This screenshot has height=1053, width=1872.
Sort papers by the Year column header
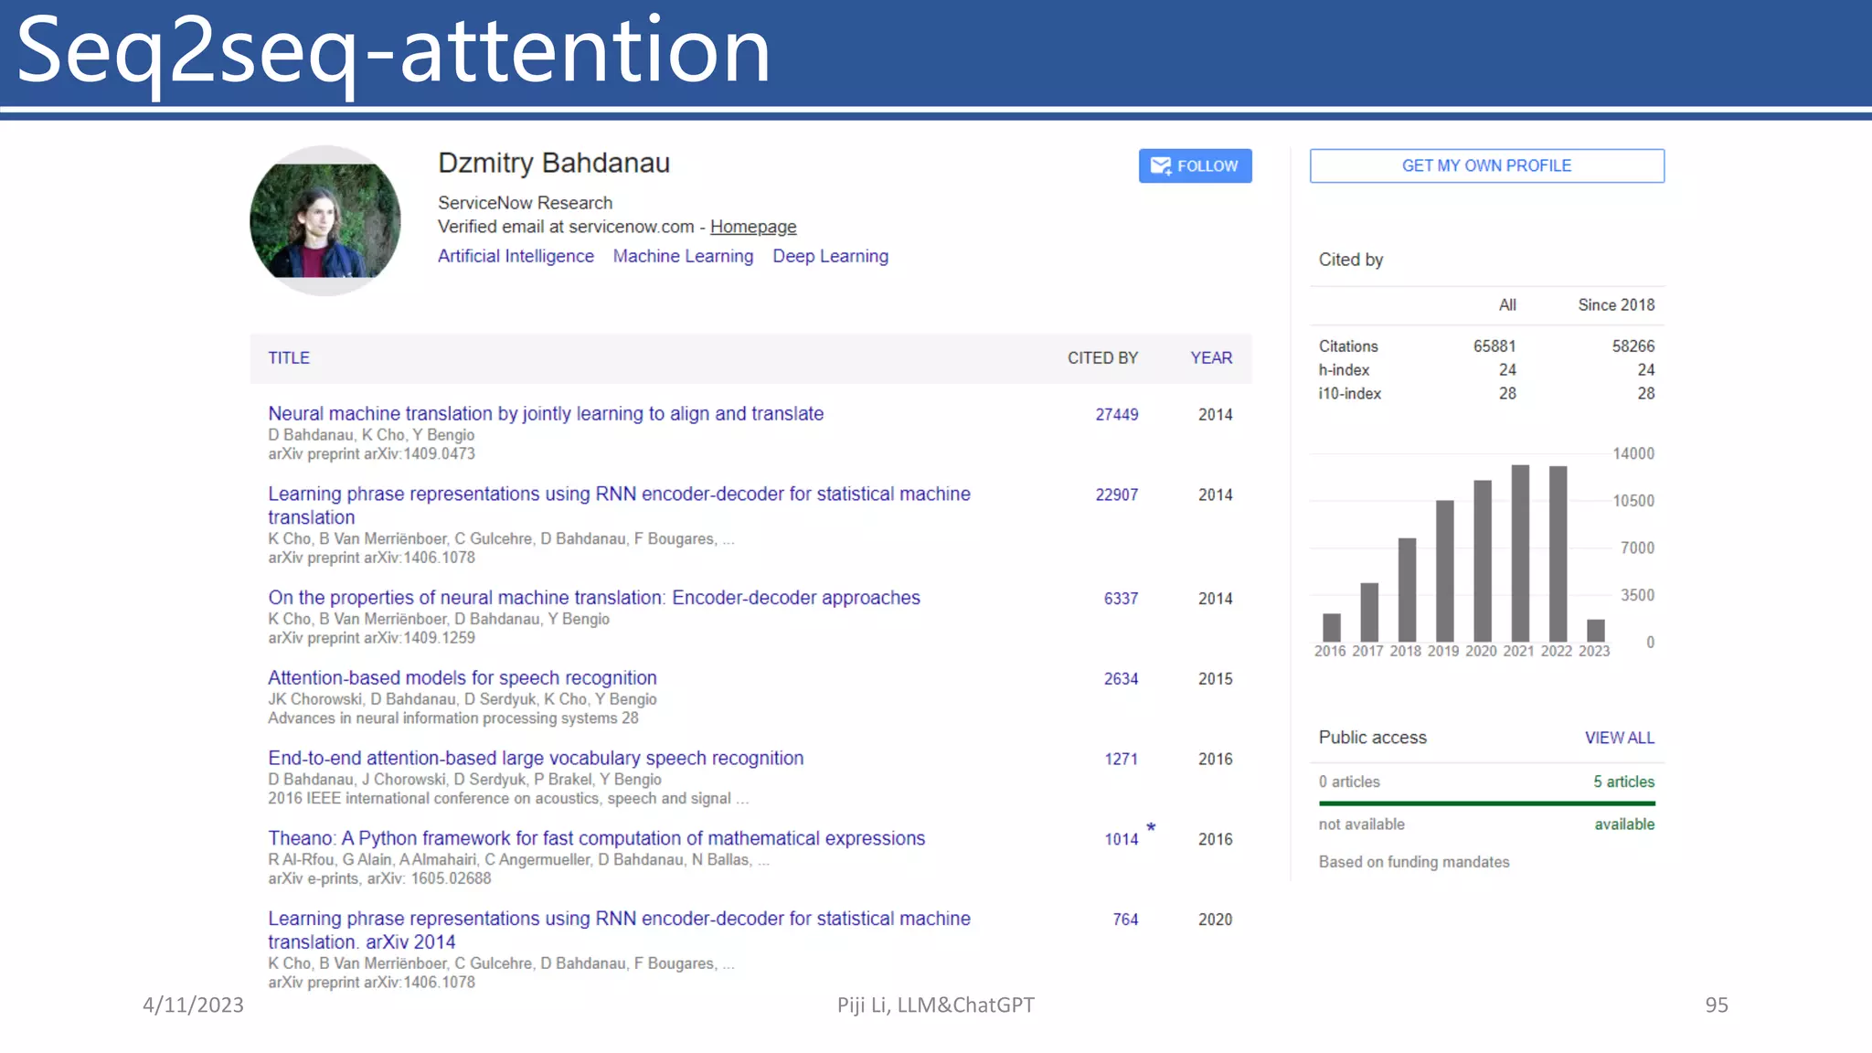[1211, 358]
